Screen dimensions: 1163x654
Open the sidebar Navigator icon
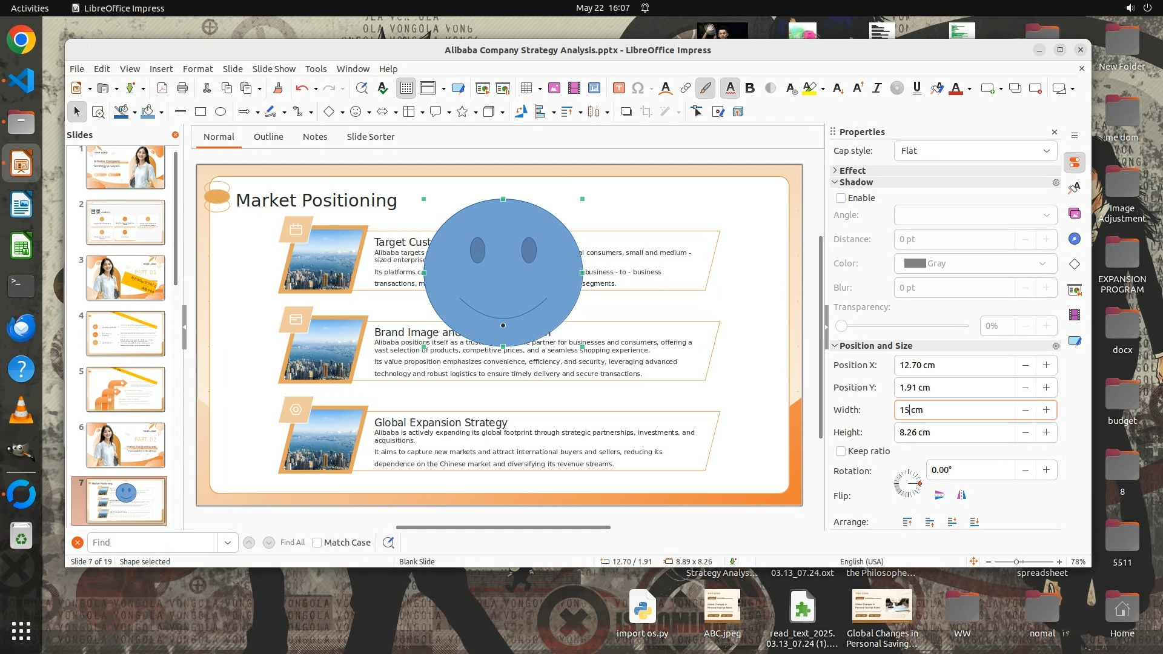(x=1075, y=239)
